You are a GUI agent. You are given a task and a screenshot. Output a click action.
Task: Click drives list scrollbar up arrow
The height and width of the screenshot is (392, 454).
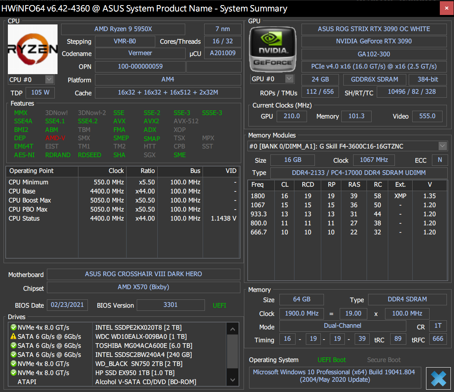tap(233, 329)
